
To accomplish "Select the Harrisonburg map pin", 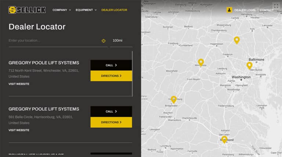I will (174, 99).
